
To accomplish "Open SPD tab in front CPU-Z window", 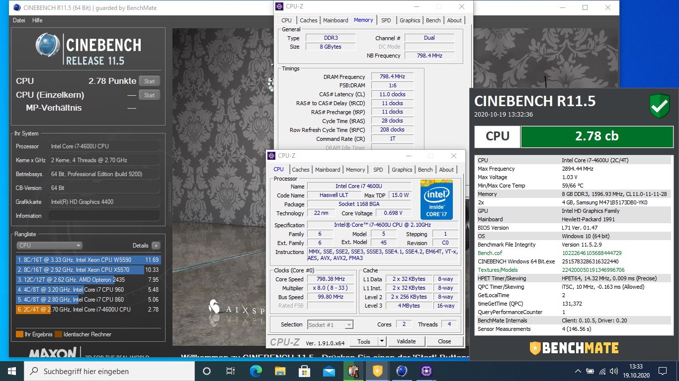I will 378,170.
